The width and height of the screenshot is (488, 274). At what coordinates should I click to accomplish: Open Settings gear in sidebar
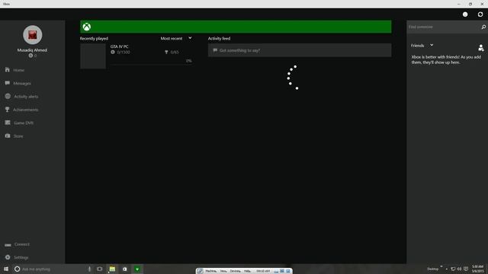click(x=17, y=257)
